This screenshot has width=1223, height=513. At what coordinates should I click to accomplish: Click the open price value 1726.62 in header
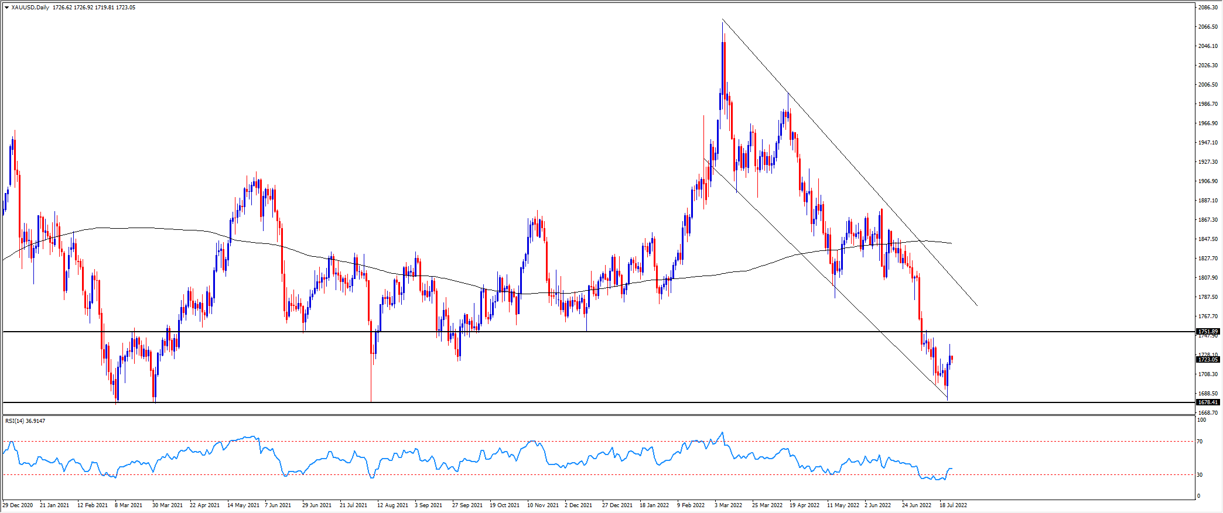tap(62, 8)
